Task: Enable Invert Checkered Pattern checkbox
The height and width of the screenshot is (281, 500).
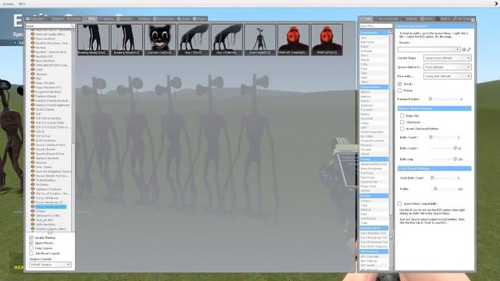Action: coord(402,129)
